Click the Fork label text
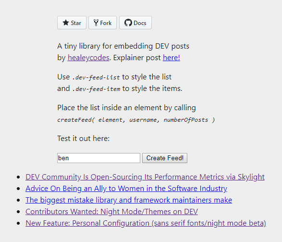 pos(106,23)
